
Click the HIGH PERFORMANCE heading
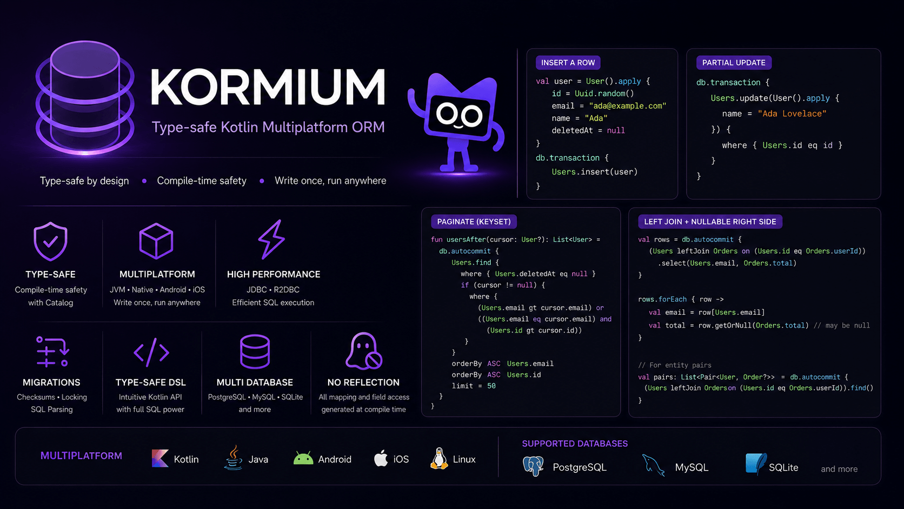coord(274,274)
